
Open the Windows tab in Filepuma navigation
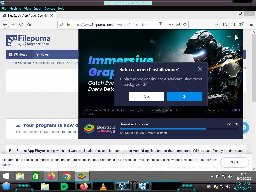tap(18, 55)
